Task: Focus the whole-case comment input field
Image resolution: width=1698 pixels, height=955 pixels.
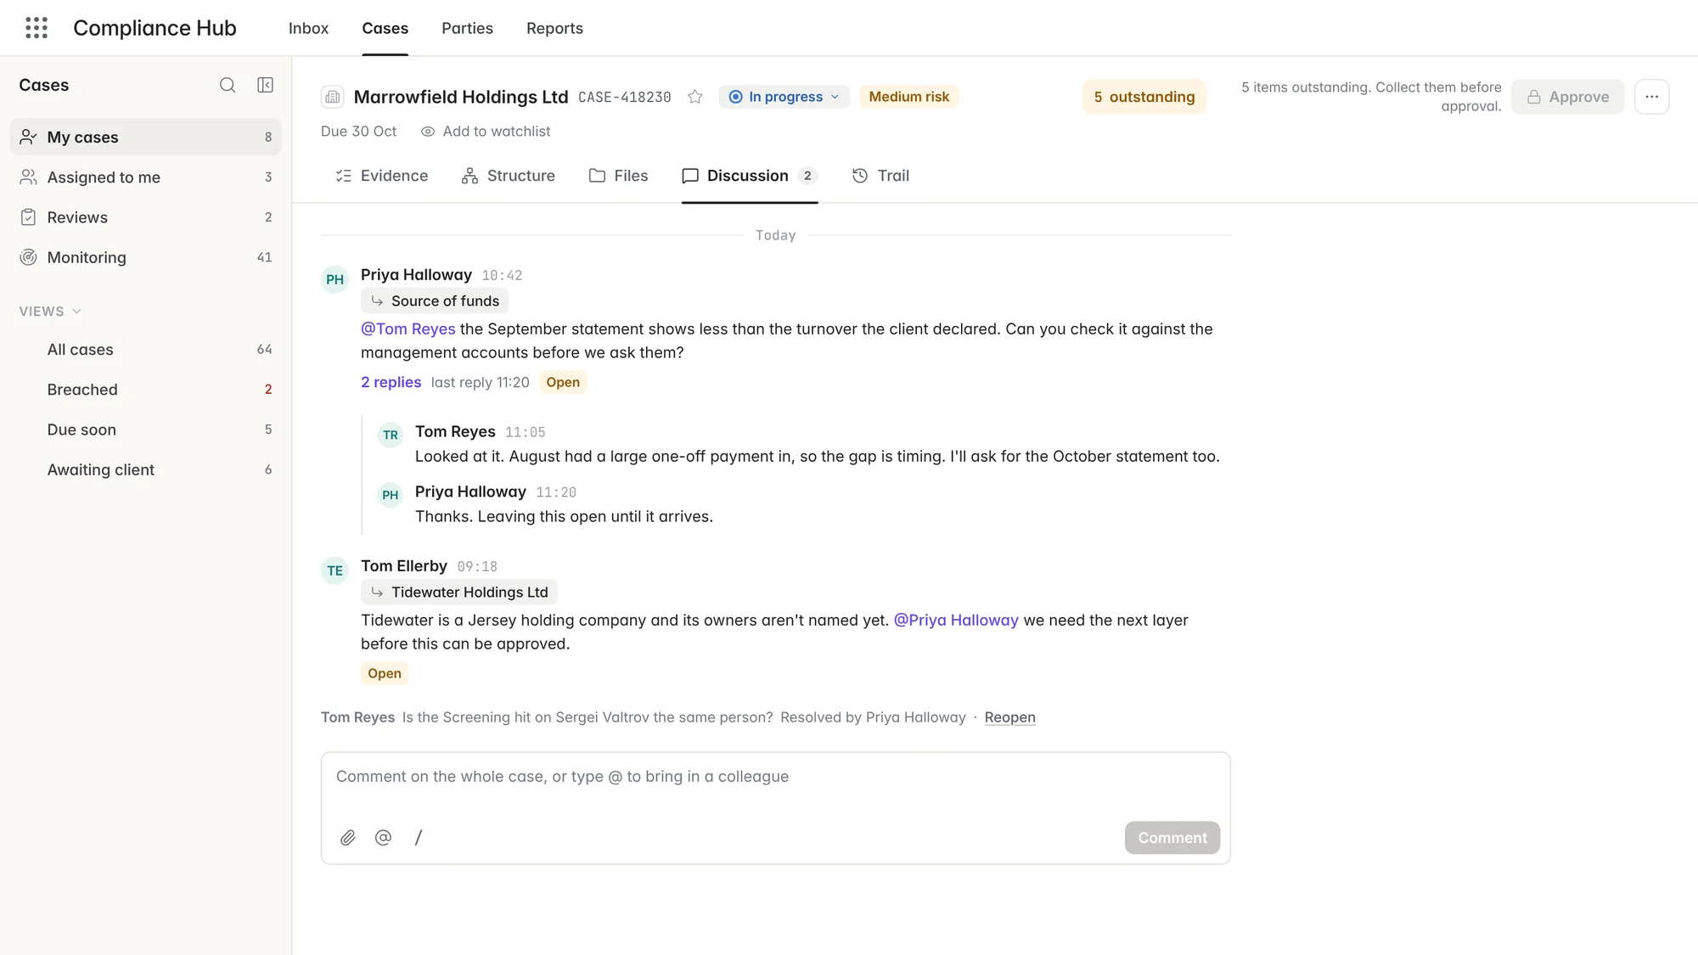Action: pyautogui.click(x=775, y=777)
